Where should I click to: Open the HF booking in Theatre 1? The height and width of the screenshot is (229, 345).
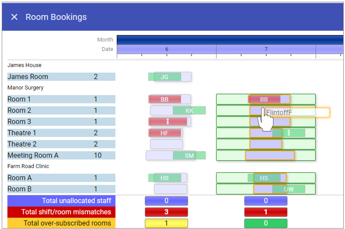pyautogui.click(x=165, y=133)
